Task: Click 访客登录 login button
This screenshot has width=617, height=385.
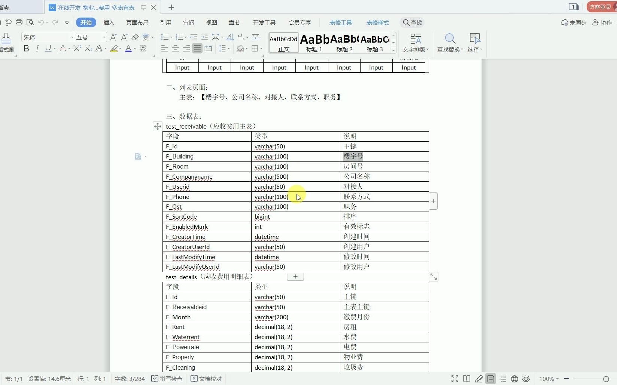Action: [601, 7]
